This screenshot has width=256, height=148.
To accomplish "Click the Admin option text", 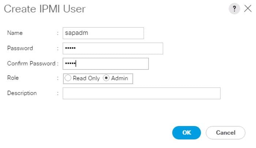I will click(120, 78).
